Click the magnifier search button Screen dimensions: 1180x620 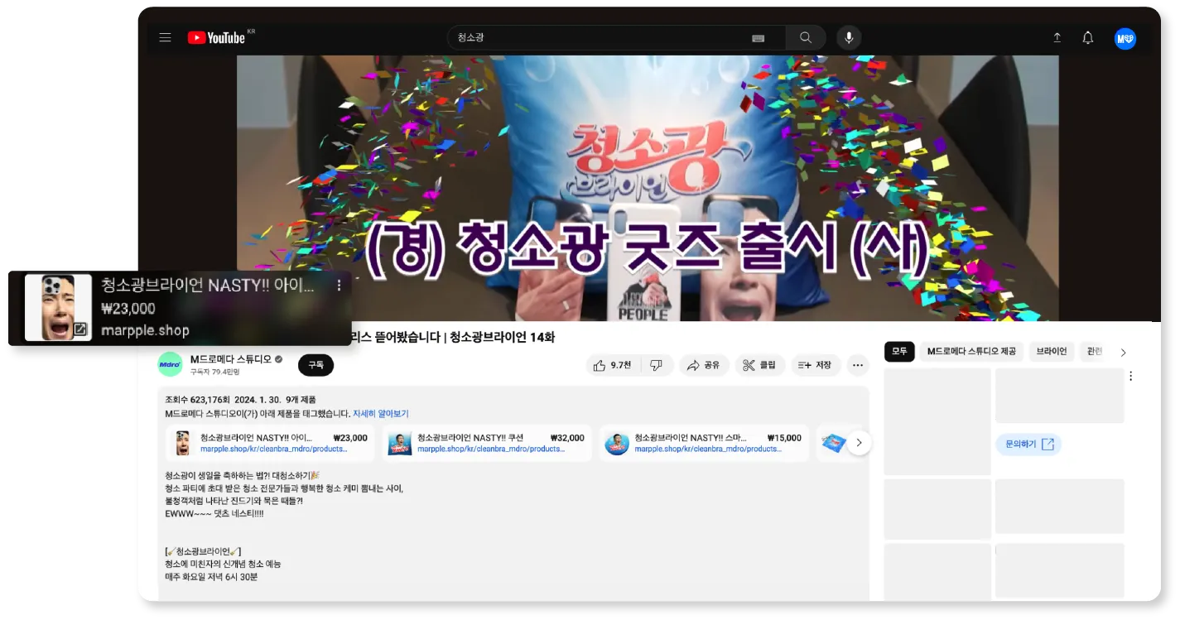click(806, 38)
